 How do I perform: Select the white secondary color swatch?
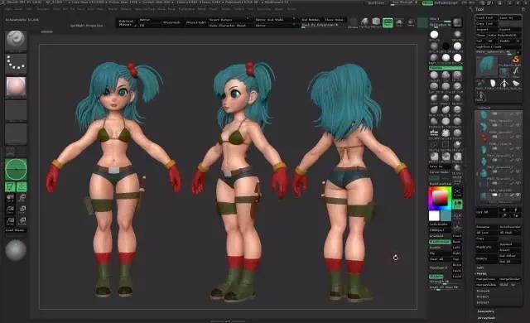[434, 216]
